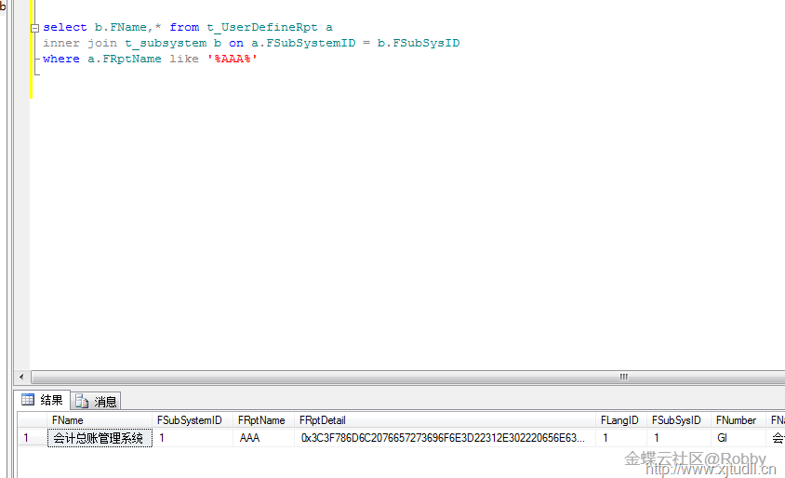Click the GI cell under FNumber

(722, 438)
